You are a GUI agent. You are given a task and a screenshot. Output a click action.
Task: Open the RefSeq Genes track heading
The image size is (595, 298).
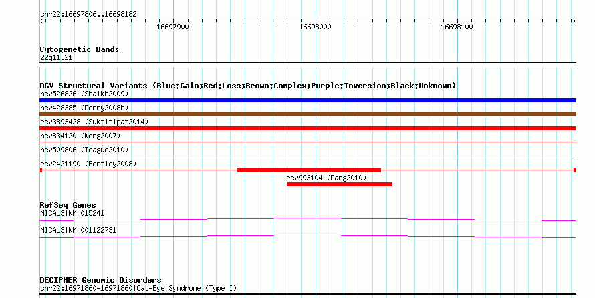(68, 205)
